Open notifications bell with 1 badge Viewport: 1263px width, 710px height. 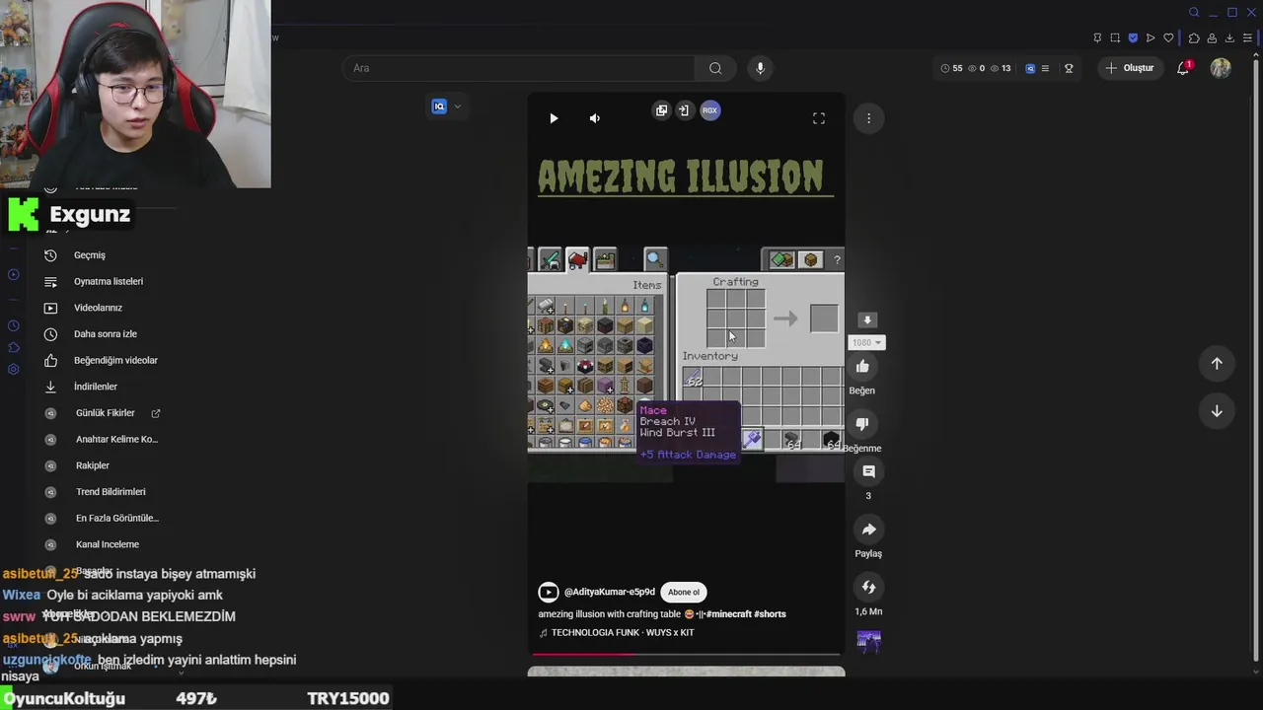(1183, 68)
